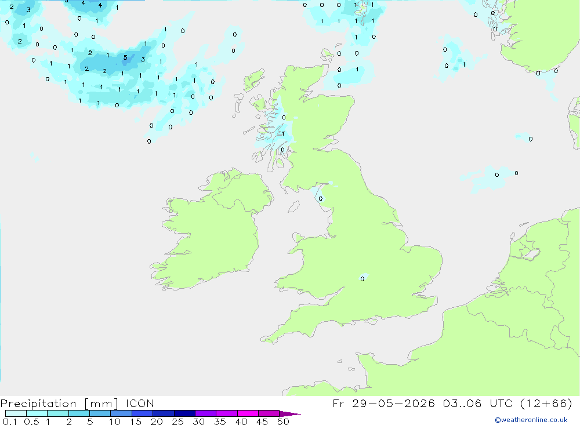The height and width of the screenshot is (425, 580).
Task: Click the '0.1' legend scale label
Action: (10, 422)
